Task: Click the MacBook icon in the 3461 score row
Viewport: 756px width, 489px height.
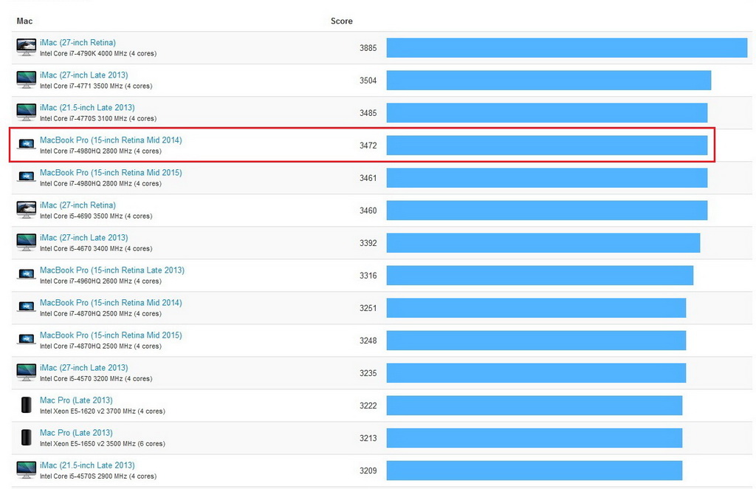Action: tap(26, 177)
